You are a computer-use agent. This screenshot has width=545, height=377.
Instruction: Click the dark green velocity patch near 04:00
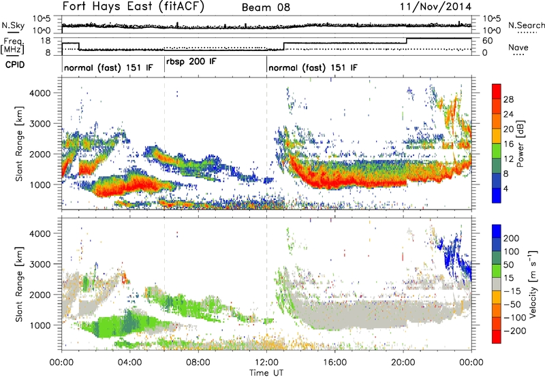point(130,322)
